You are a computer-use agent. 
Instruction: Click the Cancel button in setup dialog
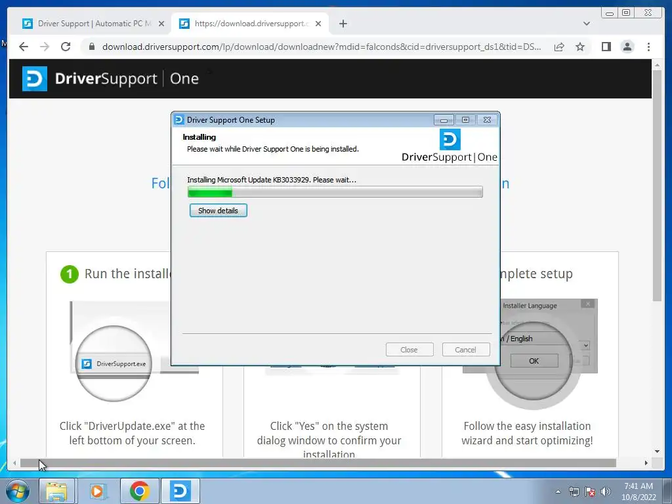[465, 350]
